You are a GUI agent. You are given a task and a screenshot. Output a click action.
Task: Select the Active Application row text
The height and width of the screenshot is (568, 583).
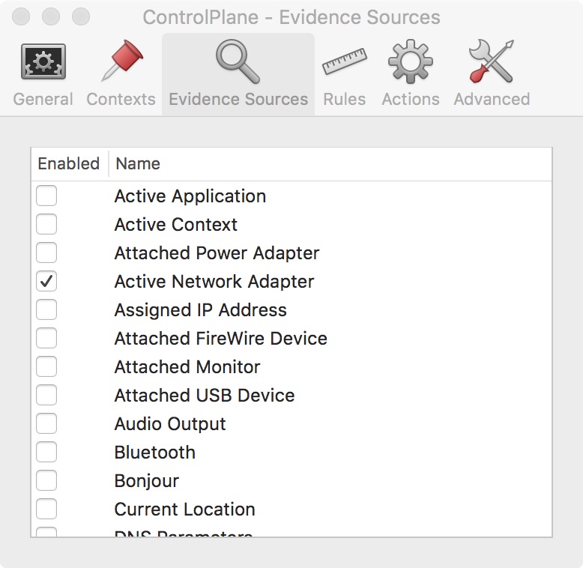point(190,196)
